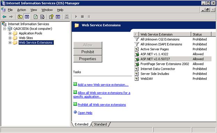The image size is (217, 133).
Task: Open the View menu
Action: pyautogui.click(x=34, y=10)
